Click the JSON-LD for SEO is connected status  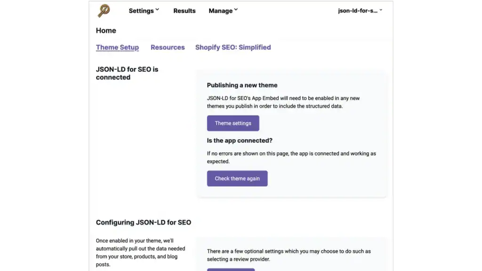pos(127,73)
